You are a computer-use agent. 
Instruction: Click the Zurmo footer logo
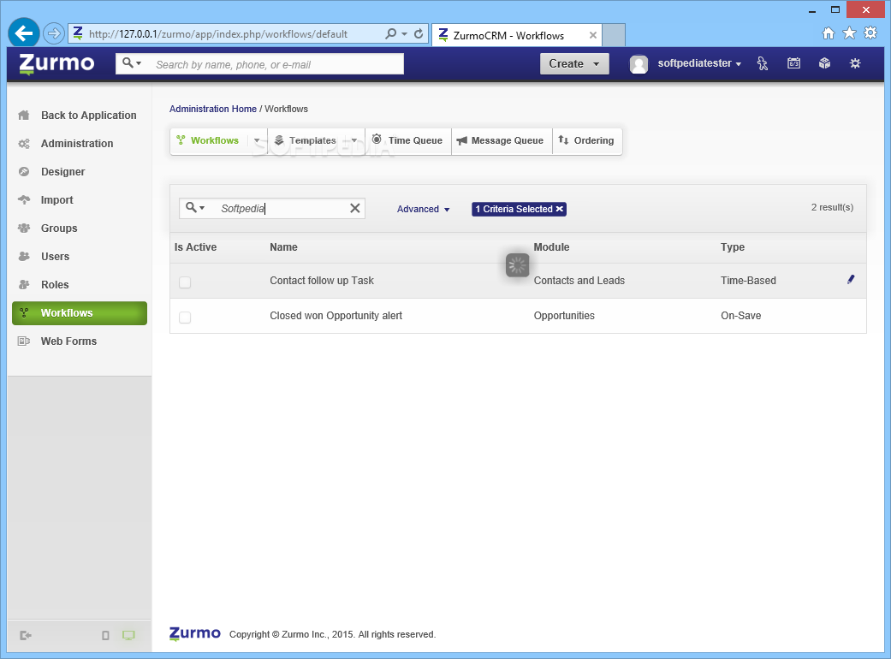pos(195,633)
